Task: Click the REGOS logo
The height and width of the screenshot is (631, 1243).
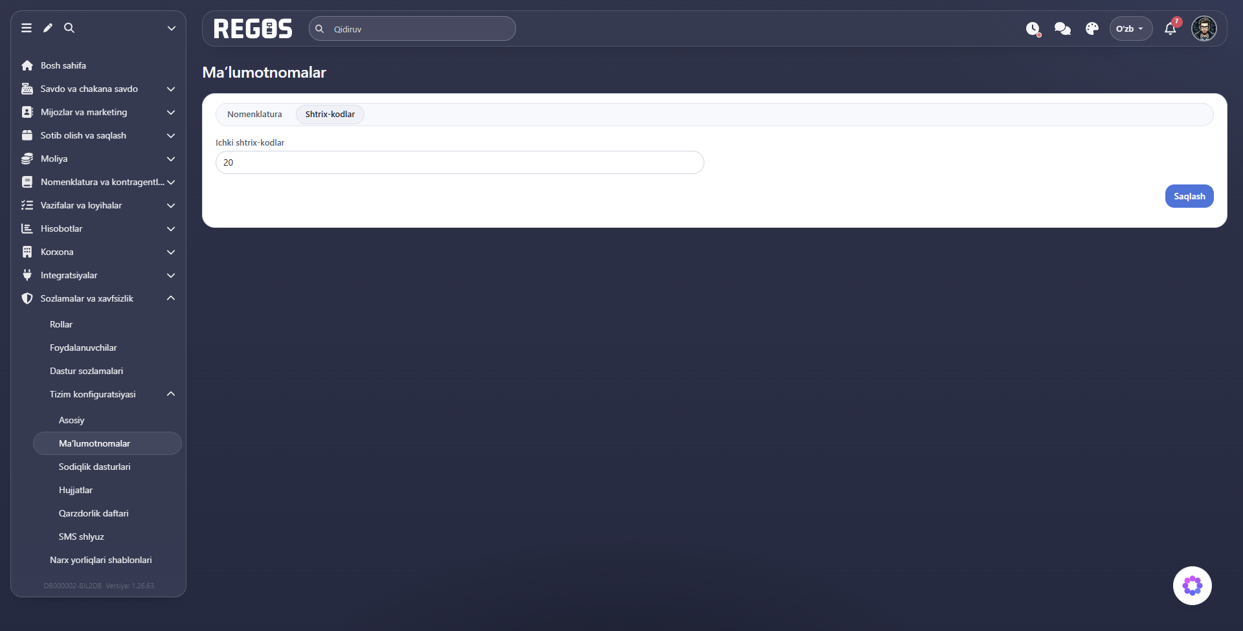Action: 253,28
